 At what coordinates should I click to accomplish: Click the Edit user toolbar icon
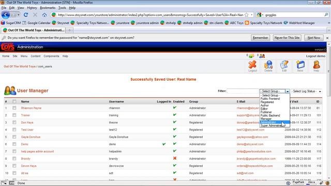(x=284, y=66)
